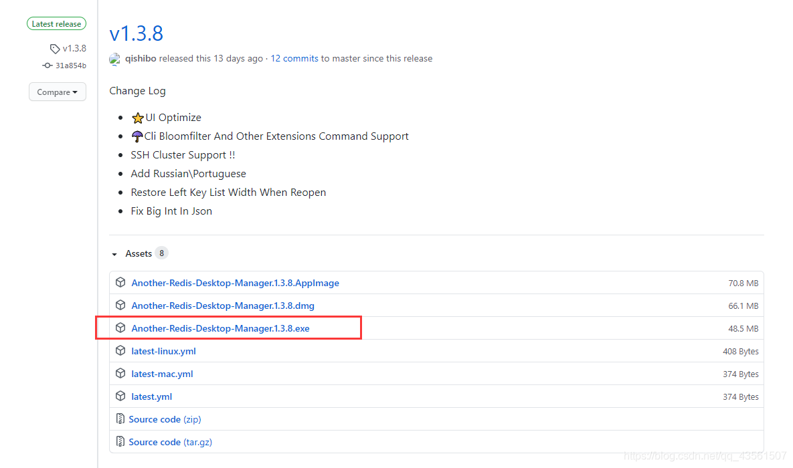The image size is (793, 468).
Task: Open the v1.3.8 release title link
Action: 136,33
